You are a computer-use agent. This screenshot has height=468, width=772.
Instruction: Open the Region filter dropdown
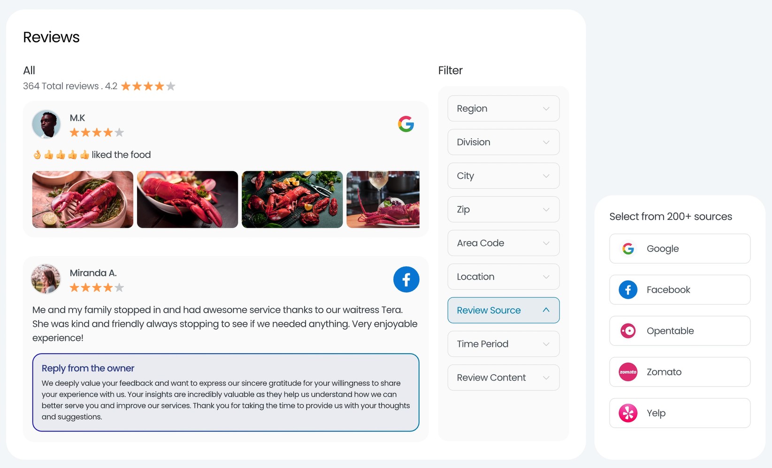coord(504,108)
